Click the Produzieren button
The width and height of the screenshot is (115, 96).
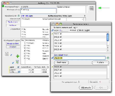point(13,22)
